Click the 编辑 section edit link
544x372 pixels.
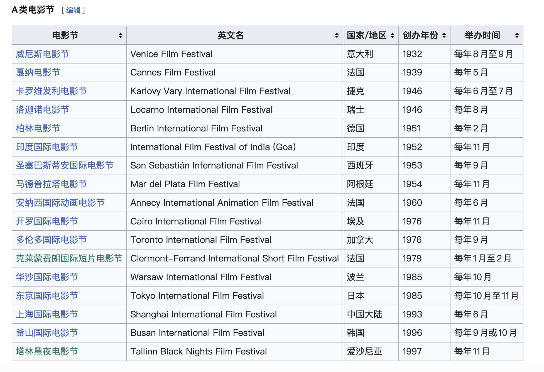[x=73, y=10]
